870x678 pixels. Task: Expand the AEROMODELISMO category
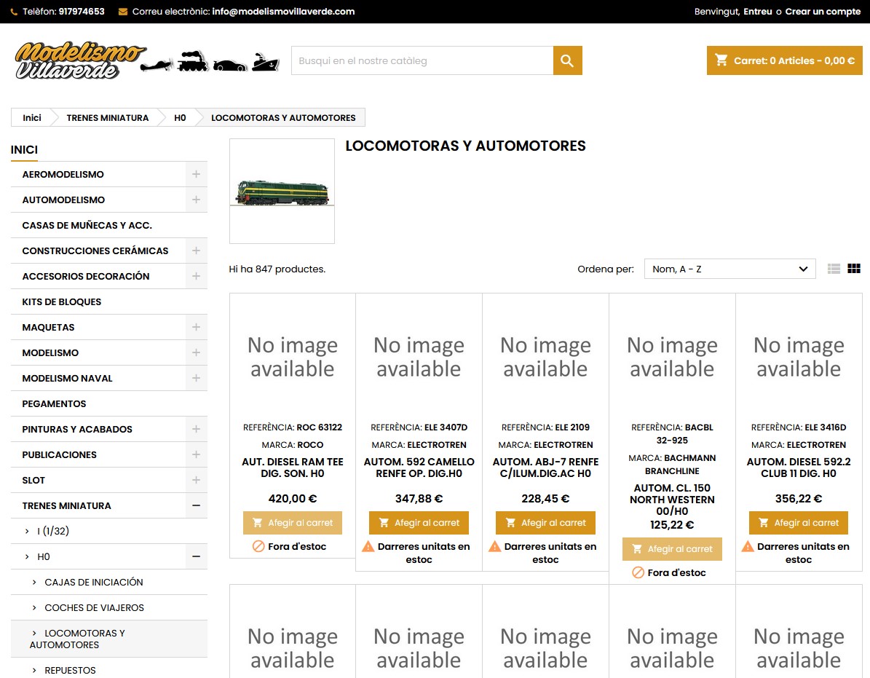[x=196, y=174]
